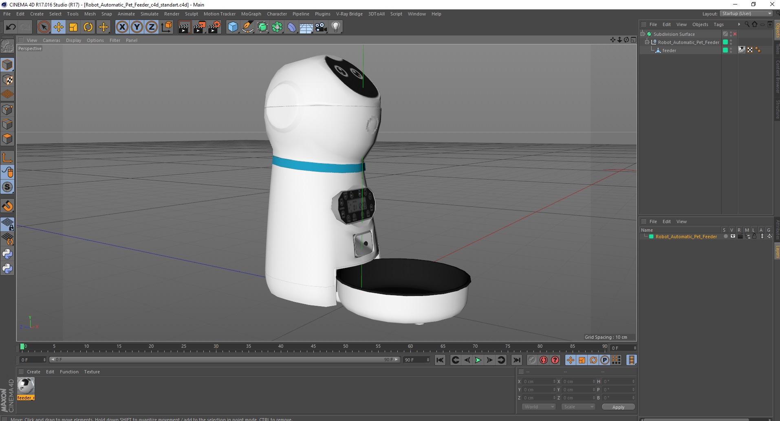
Task: Open the Simulate menu
Action: pyautogui.click(x=150, y=14)
